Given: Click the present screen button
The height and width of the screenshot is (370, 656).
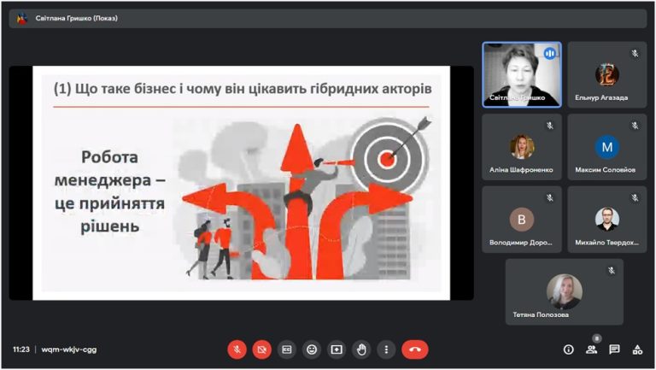Looking at the screenshot, I should click(337, 349).
